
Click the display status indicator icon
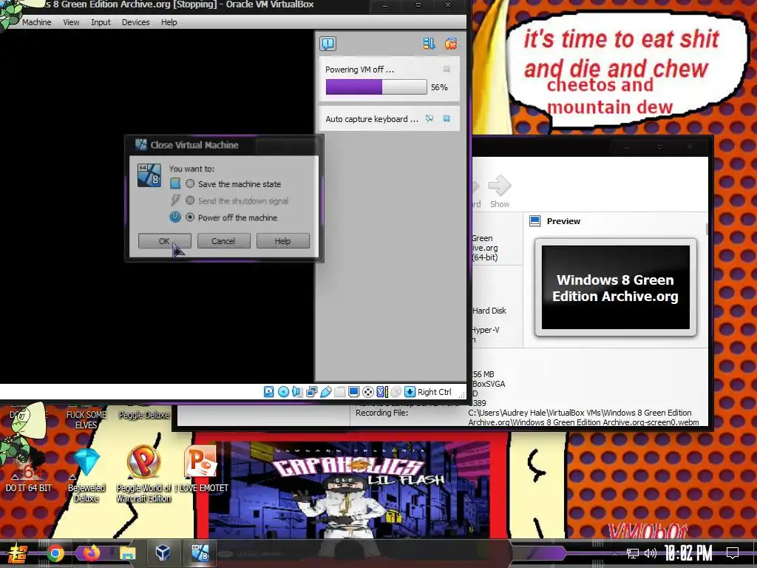[354, 392]
